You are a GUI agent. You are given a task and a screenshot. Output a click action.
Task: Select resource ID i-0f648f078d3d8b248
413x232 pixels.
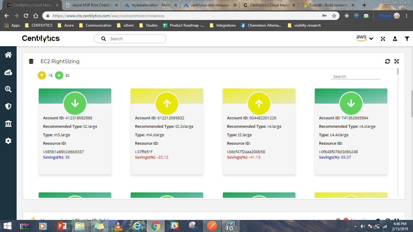tap(338, 152)
